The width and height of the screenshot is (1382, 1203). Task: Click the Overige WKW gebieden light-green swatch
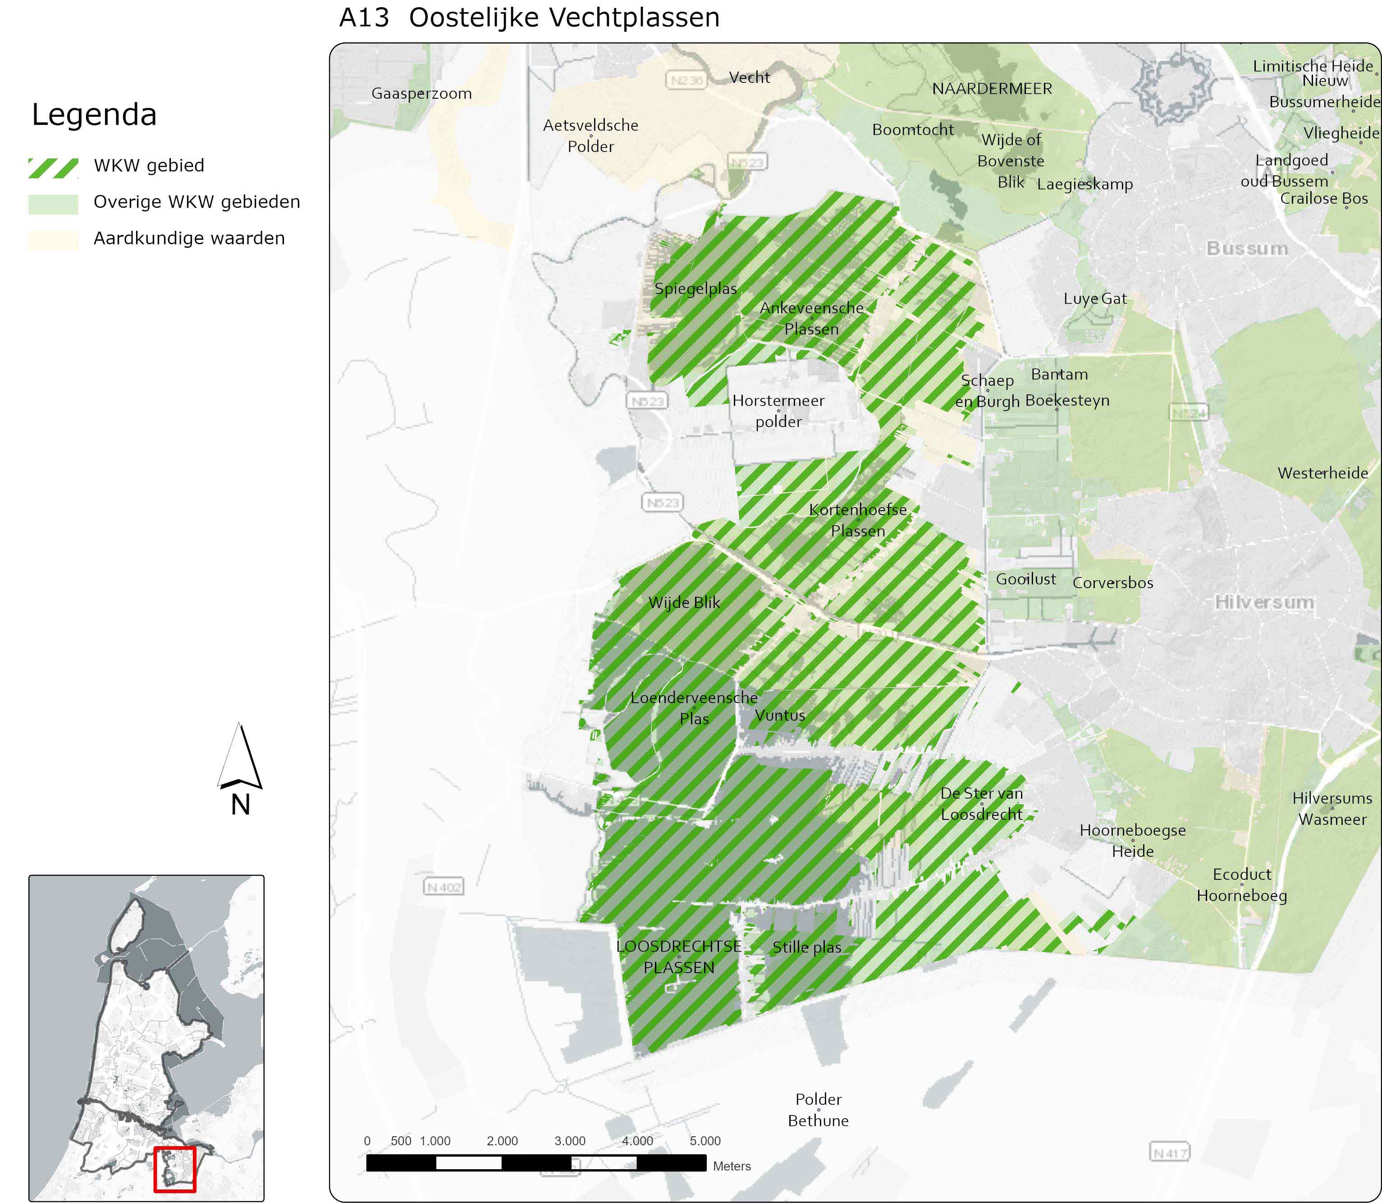[53, 204]
